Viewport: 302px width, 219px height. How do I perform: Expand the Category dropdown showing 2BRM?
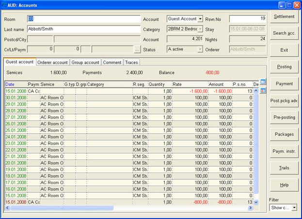tap(200, 29)
